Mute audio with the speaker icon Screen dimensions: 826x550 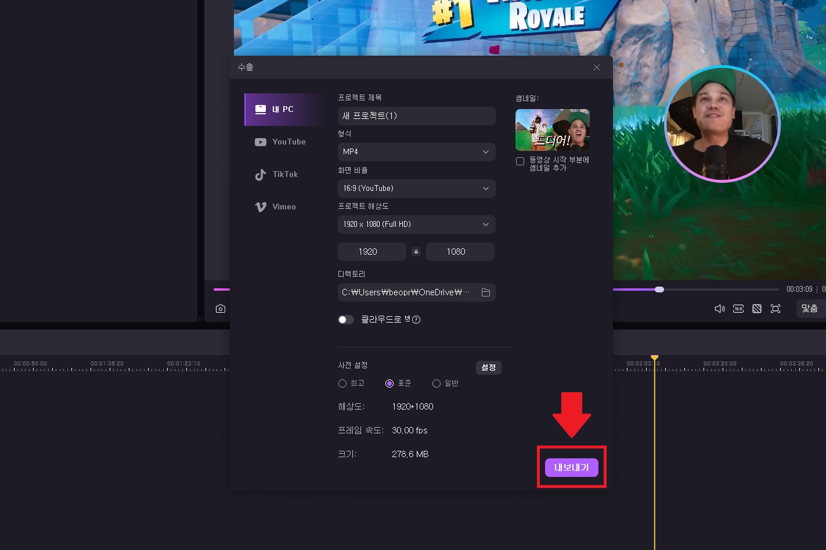click(720, 309)
